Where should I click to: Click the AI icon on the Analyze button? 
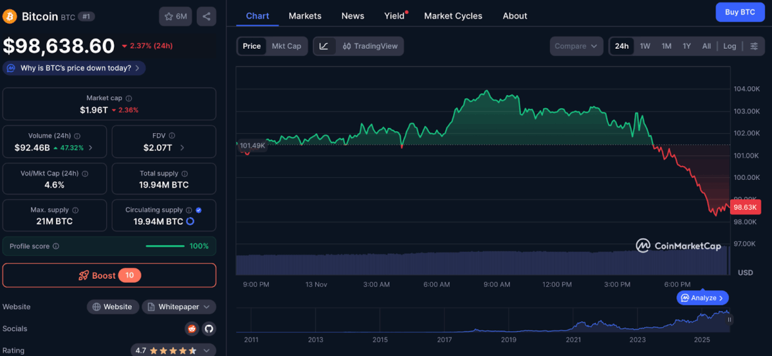point(685,298)
